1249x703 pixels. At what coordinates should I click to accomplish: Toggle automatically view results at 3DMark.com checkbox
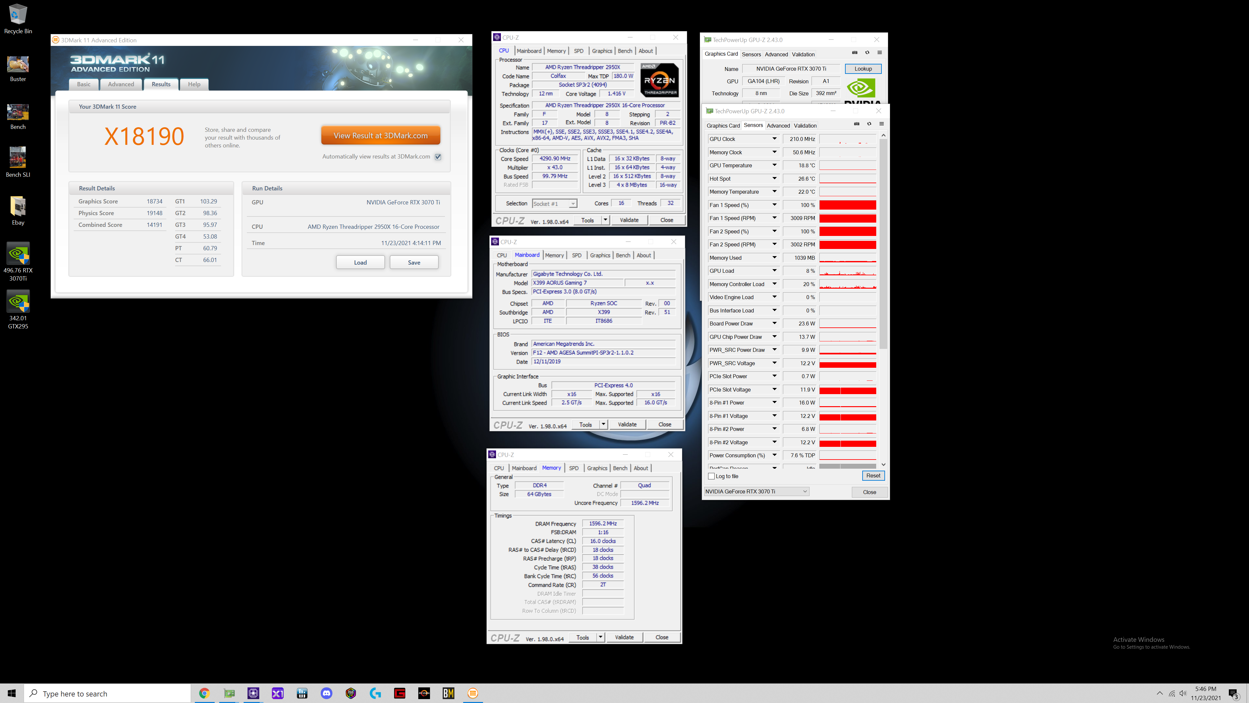pos(438,157)
